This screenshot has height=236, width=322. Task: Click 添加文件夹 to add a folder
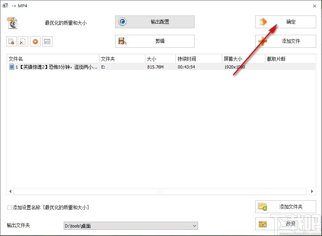click(x=285, y=207)
